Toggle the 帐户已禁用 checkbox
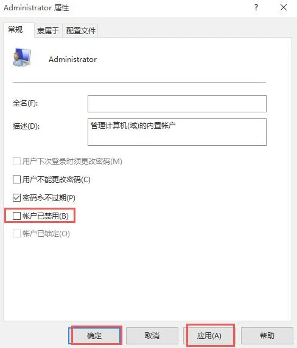The image size is (297, 348). [x=16, y=216]
